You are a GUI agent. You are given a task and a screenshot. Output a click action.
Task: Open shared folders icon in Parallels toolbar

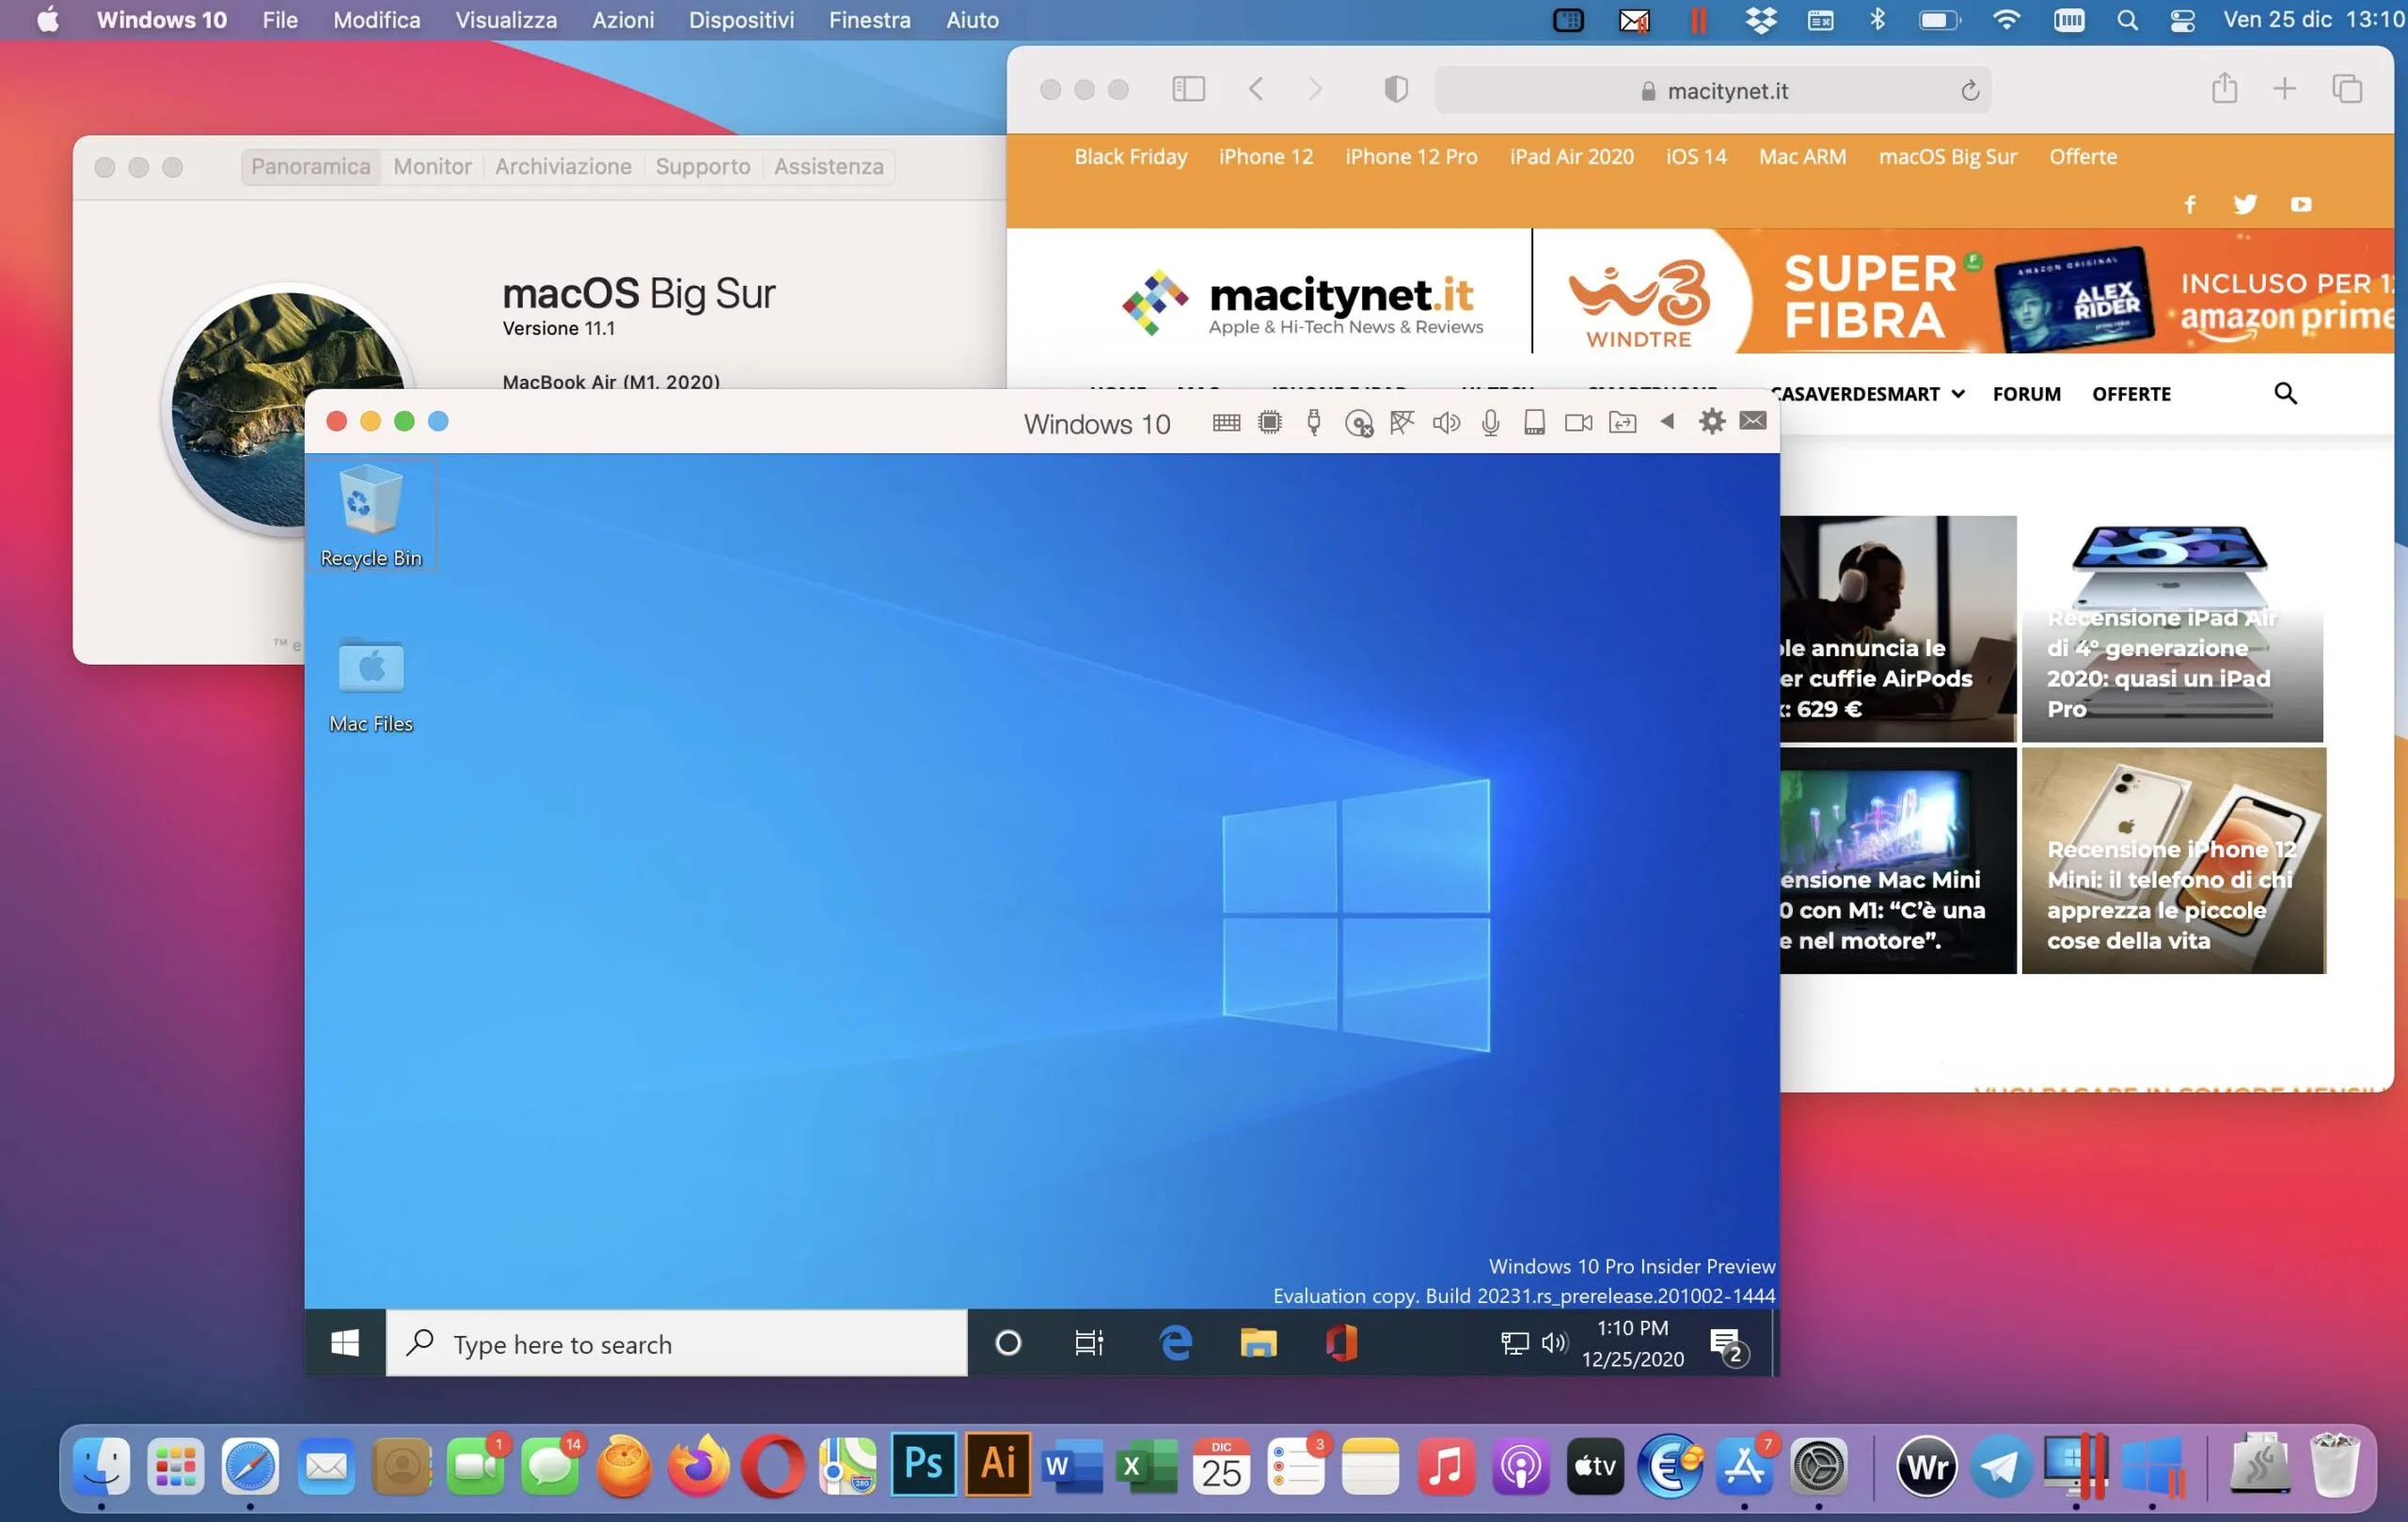pyautogui.click(x=1623, y=422)
